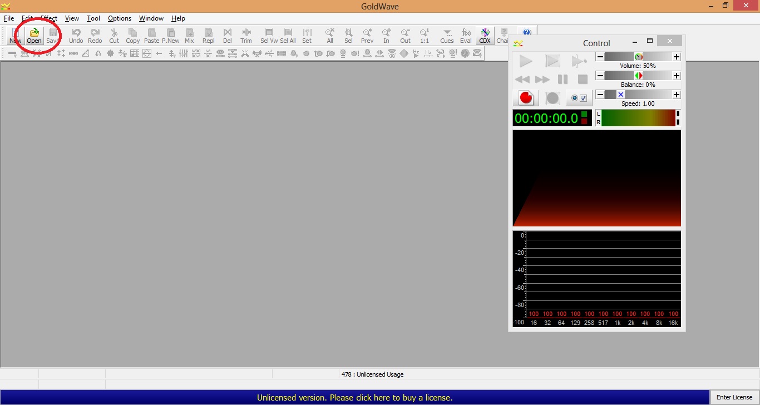Click the Pause button in Control

click(562, 80)
